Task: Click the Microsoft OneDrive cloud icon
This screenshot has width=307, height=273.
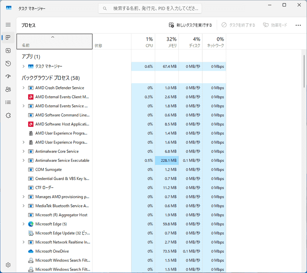Action: 31,251
